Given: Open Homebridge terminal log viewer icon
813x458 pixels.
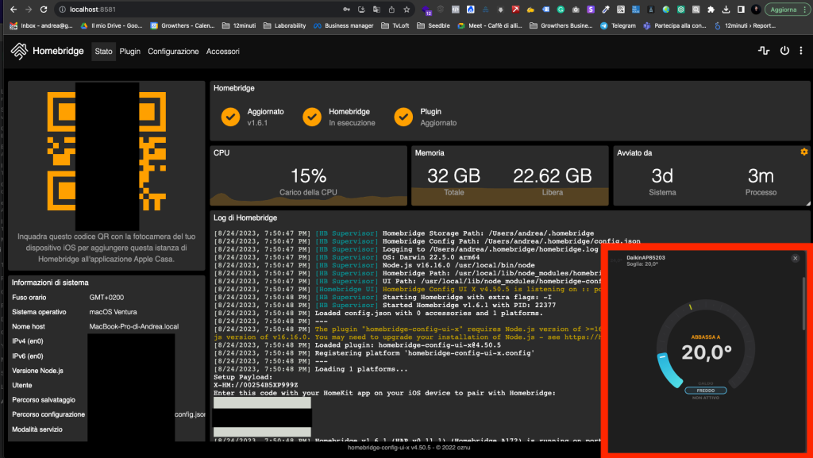Looking at the screenshot, I should coord(764,50).
